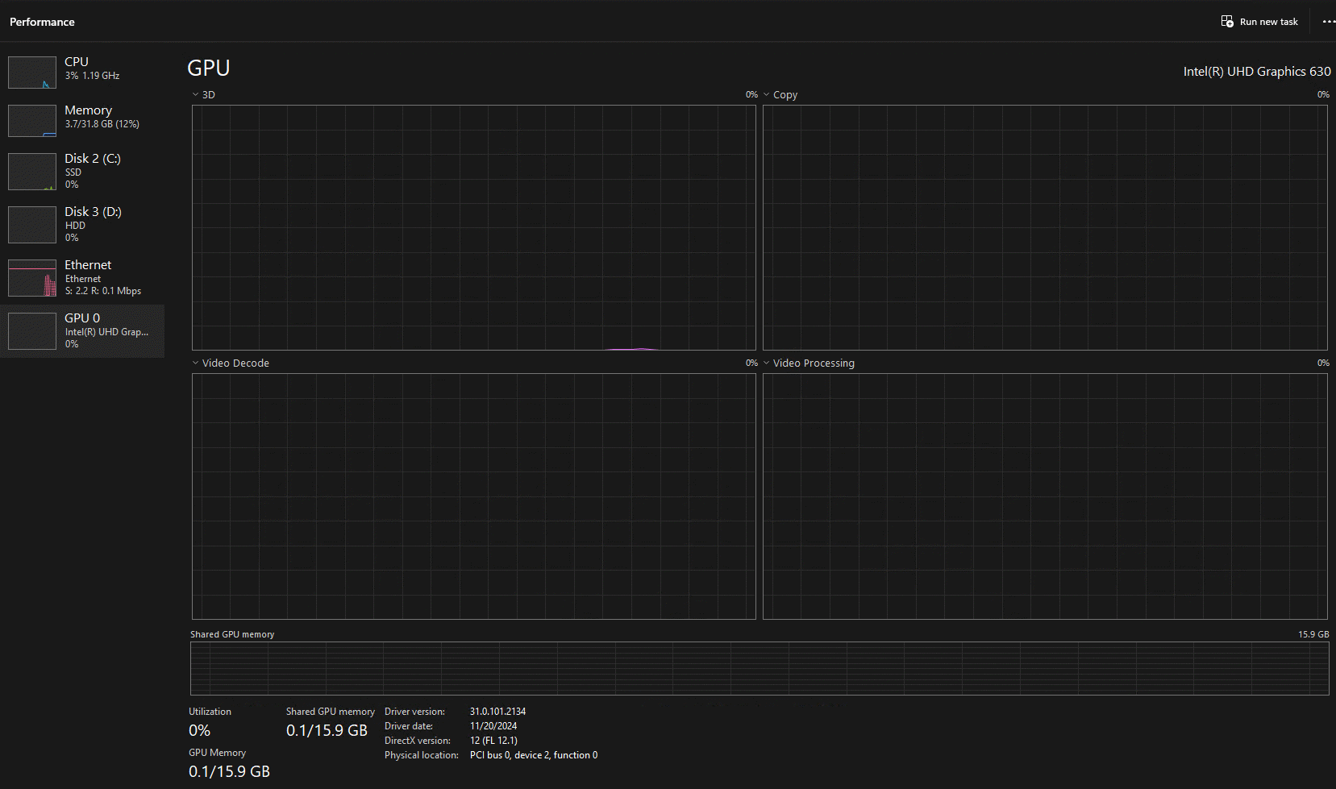Select the CPU mini graph thumbnail
Viewport: 1336px width, 789px height.
[32, 73]
